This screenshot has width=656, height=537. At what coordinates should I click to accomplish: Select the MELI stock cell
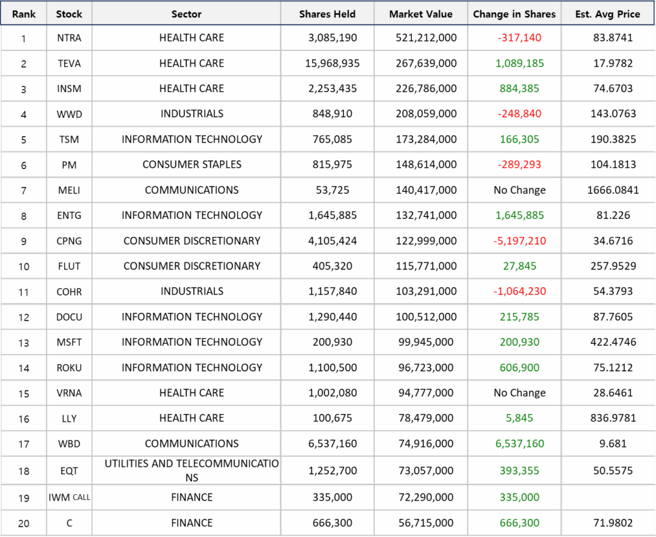[x=69, y=190]
